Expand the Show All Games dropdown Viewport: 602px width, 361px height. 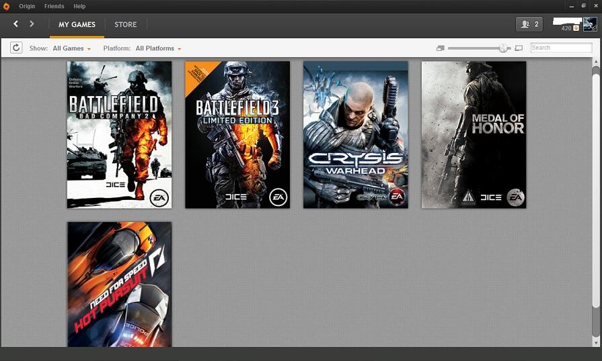pyautogui.click(x=72, y=48)
